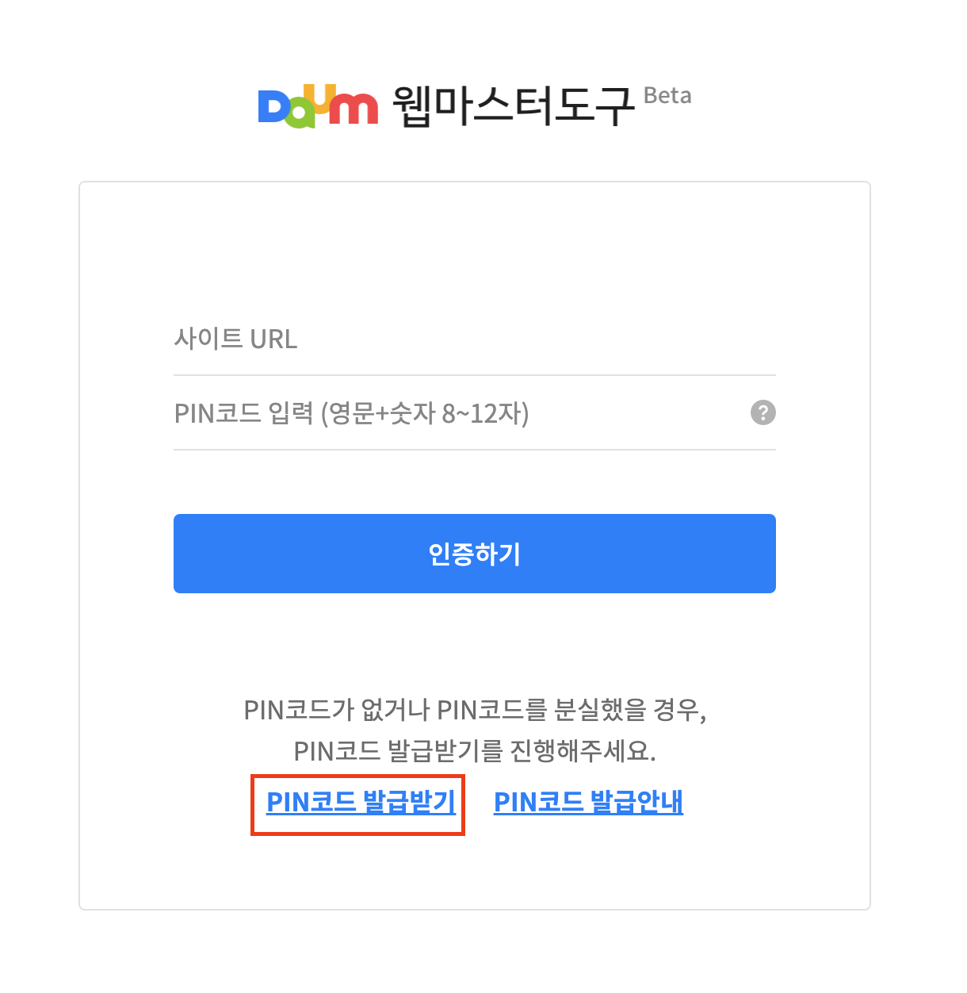967x993 pixels.
Task: Click the "발급받기를 진행해주세요" notice line
Action: tap(475, 750)
